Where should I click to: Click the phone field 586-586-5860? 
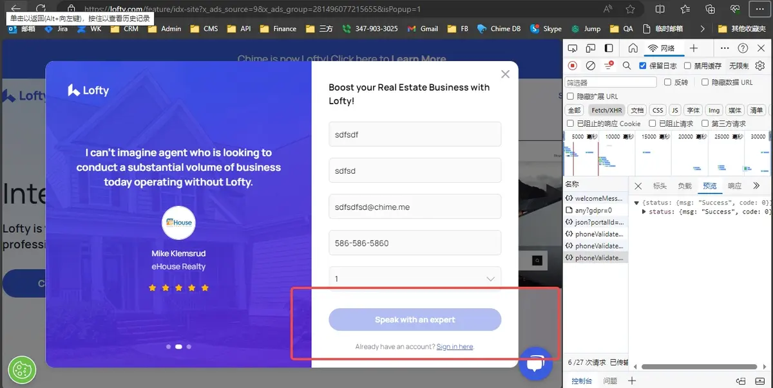(415, 243)
